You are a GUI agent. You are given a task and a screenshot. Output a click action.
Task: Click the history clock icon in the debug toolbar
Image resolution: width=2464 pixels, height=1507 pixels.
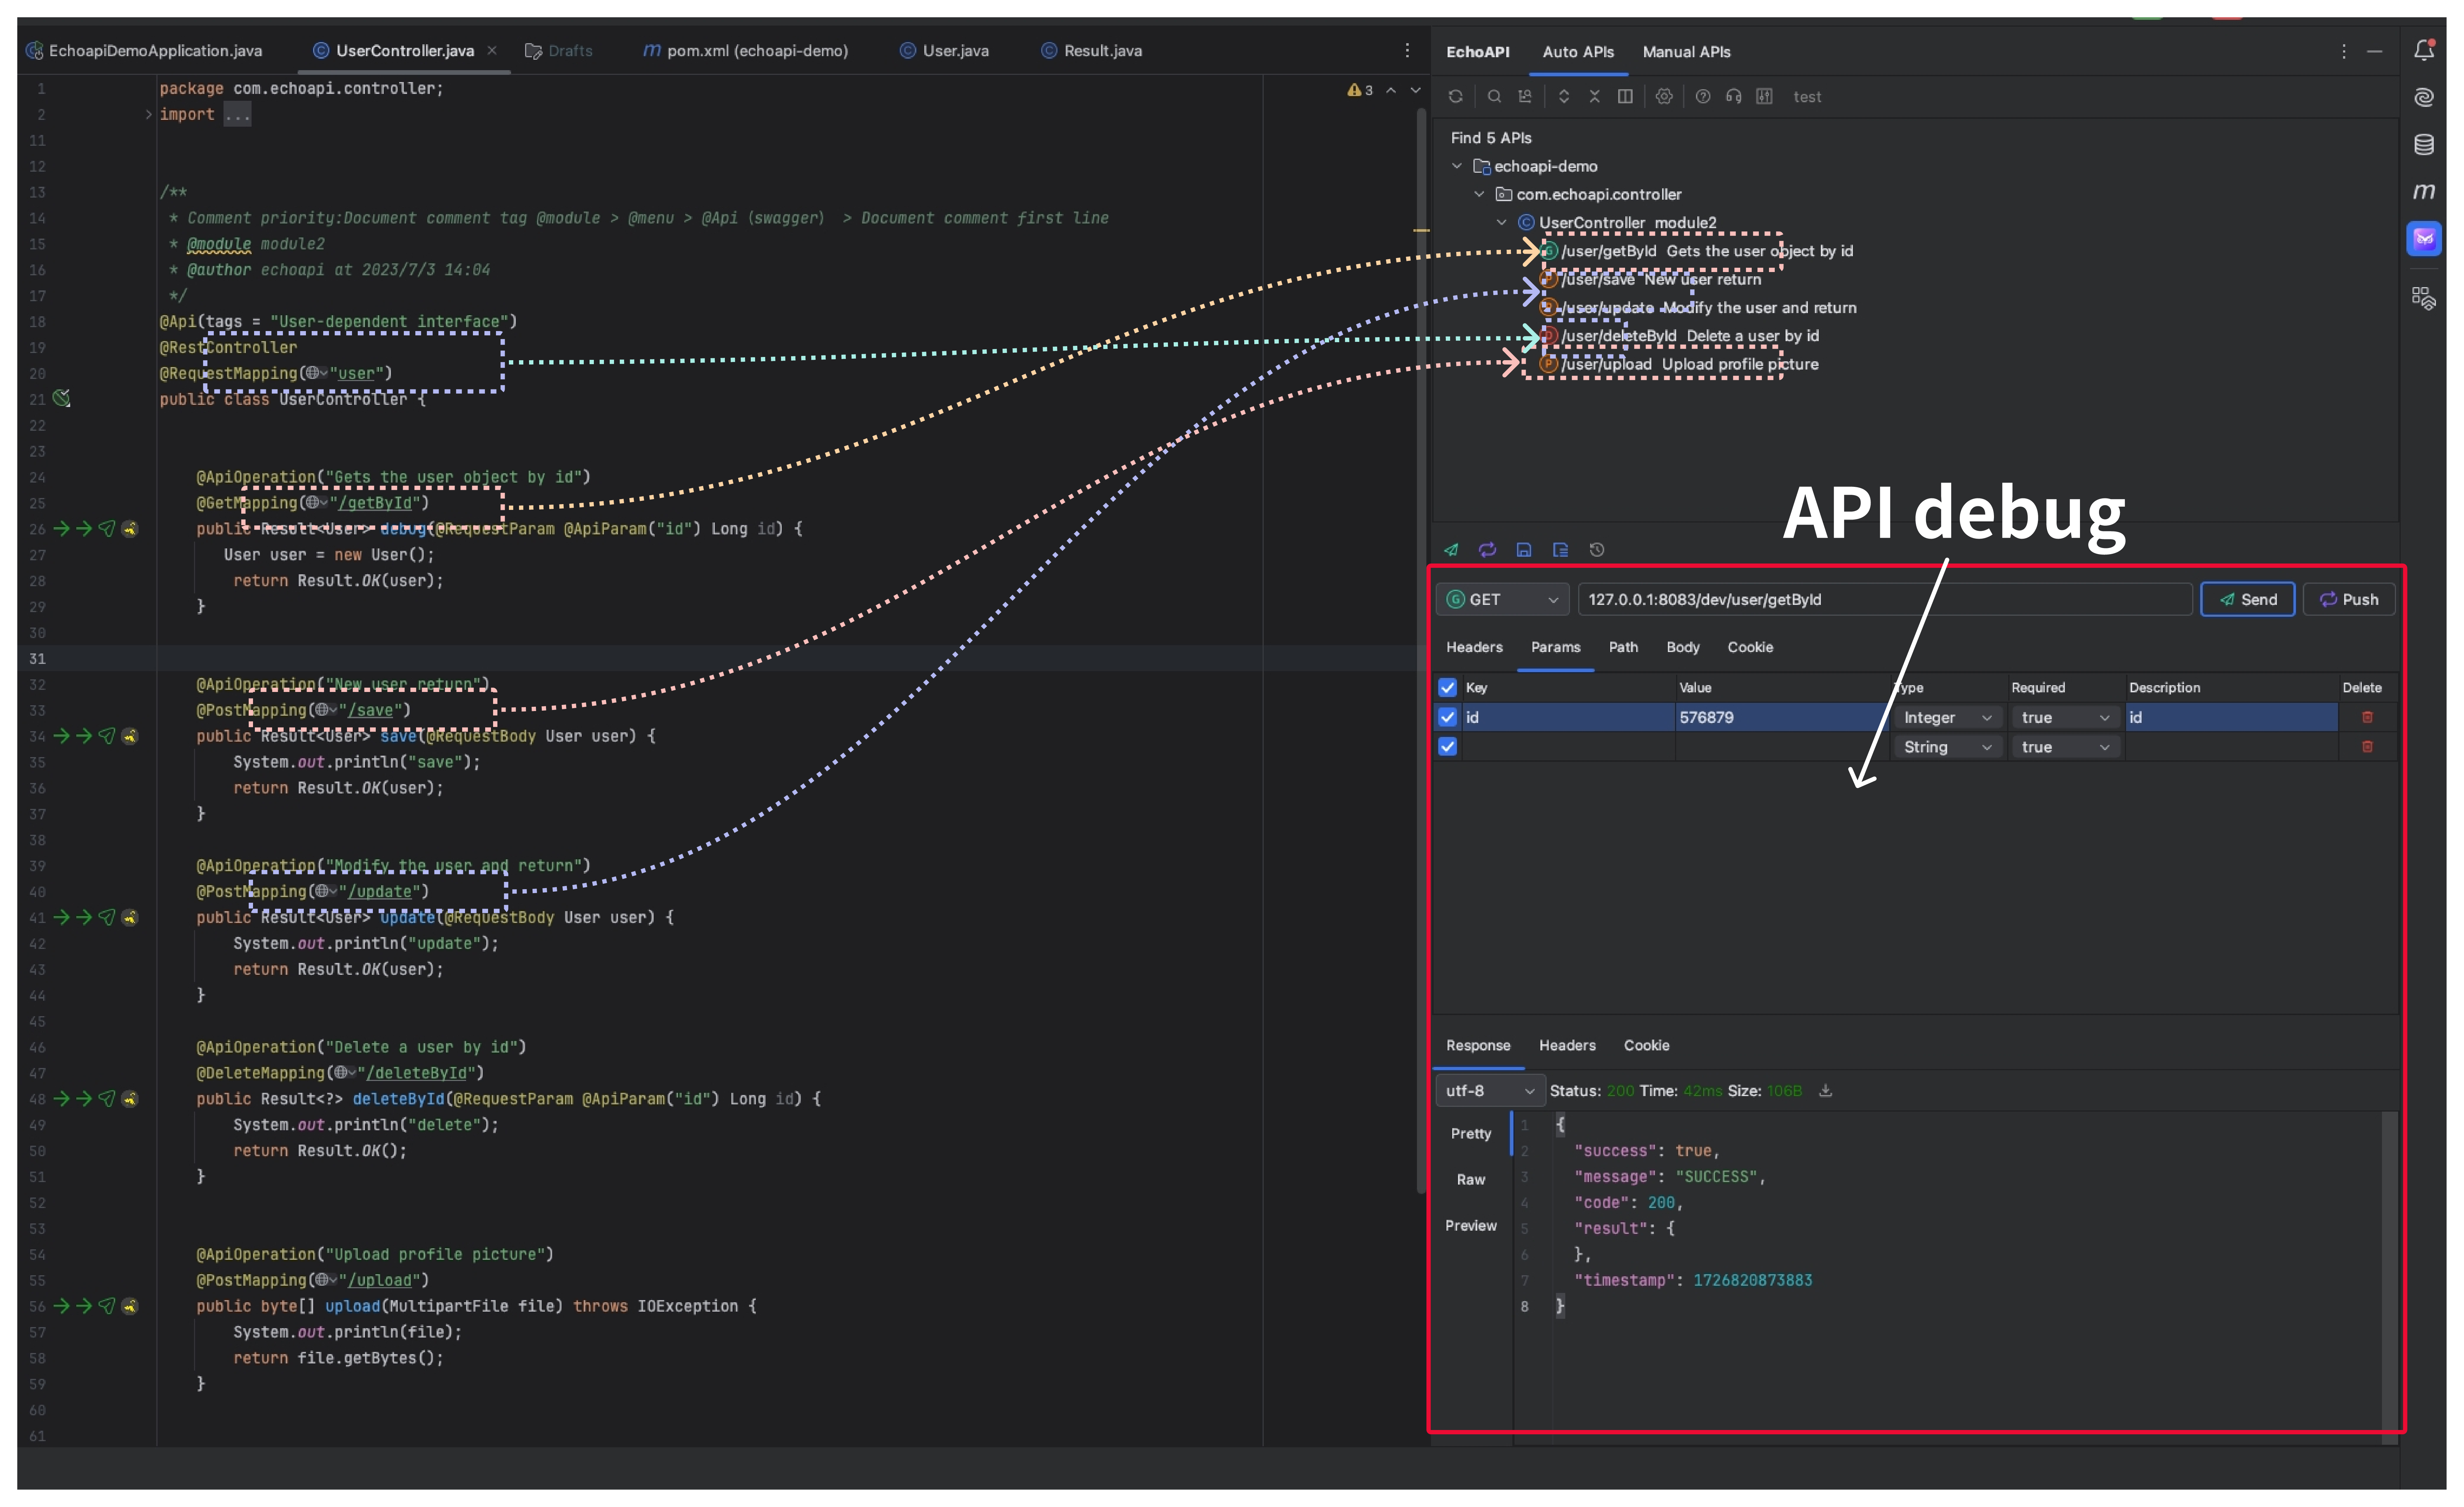[1597, 550]
